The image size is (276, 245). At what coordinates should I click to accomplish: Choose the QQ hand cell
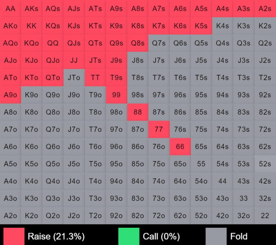[x=53, y=43]
